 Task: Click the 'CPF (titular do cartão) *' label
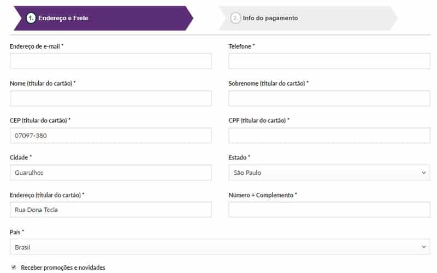[x=259, y=120]
